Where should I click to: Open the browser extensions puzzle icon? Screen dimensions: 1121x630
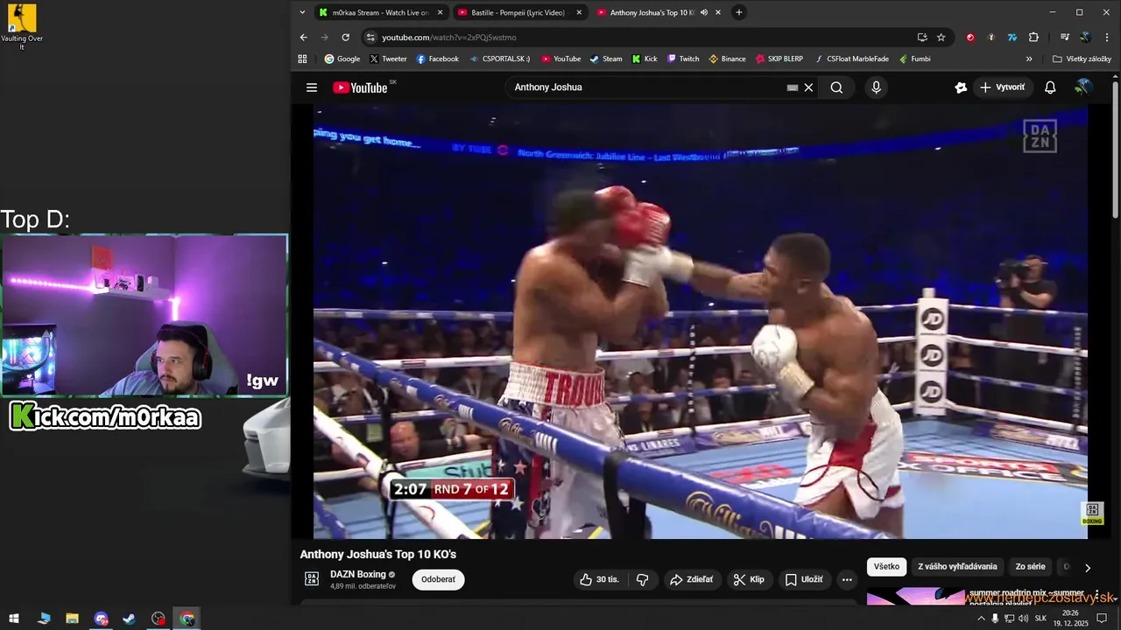(x=1033, y=37)
